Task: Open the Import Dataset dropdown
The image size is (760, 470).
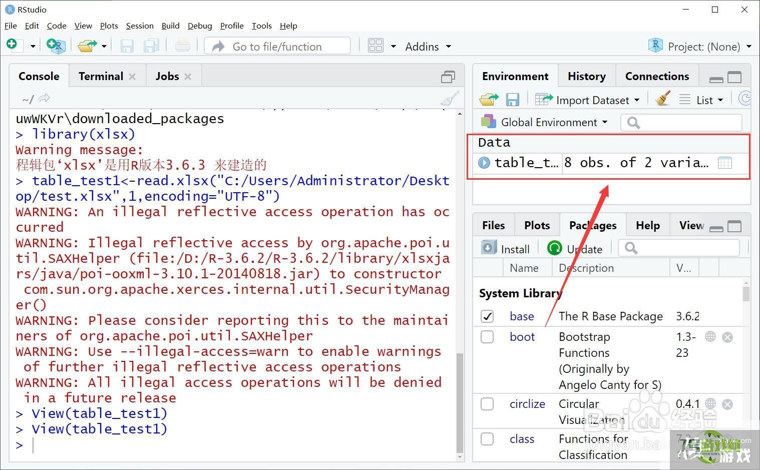Action: [587, 100]
